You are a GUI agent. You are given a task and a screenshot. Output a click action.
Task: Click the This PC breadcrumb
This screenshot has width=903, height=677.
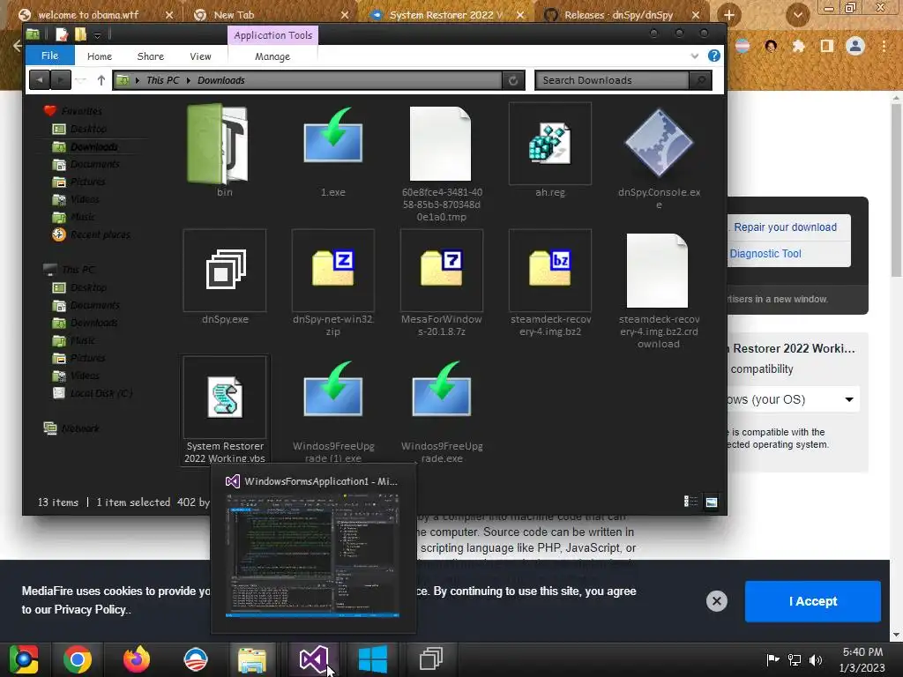point(163,80)
